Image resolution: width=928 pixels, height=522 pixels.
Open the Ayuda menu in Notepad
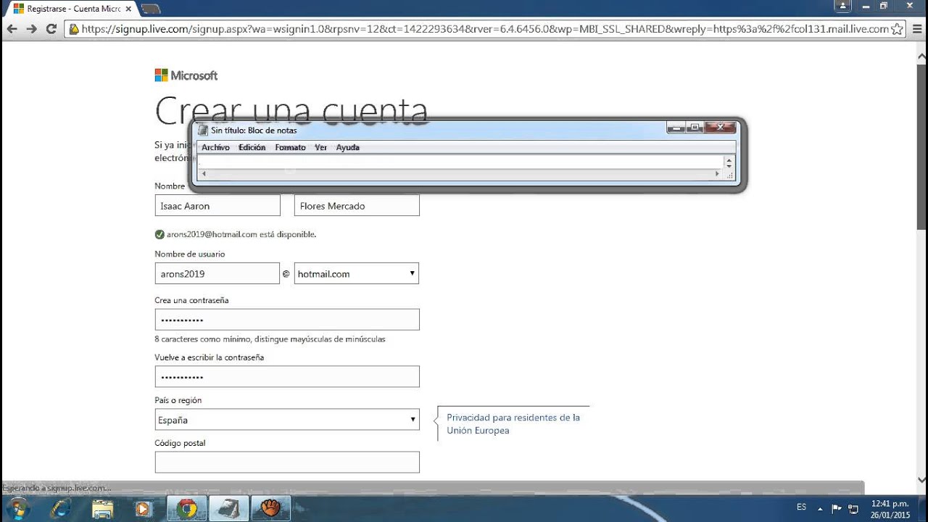348,147
